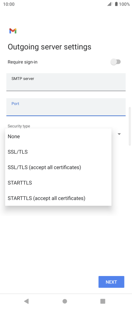Select SSL/TLS (accept all certificates)
Screen dimensions: 132x309
(58, 167)
